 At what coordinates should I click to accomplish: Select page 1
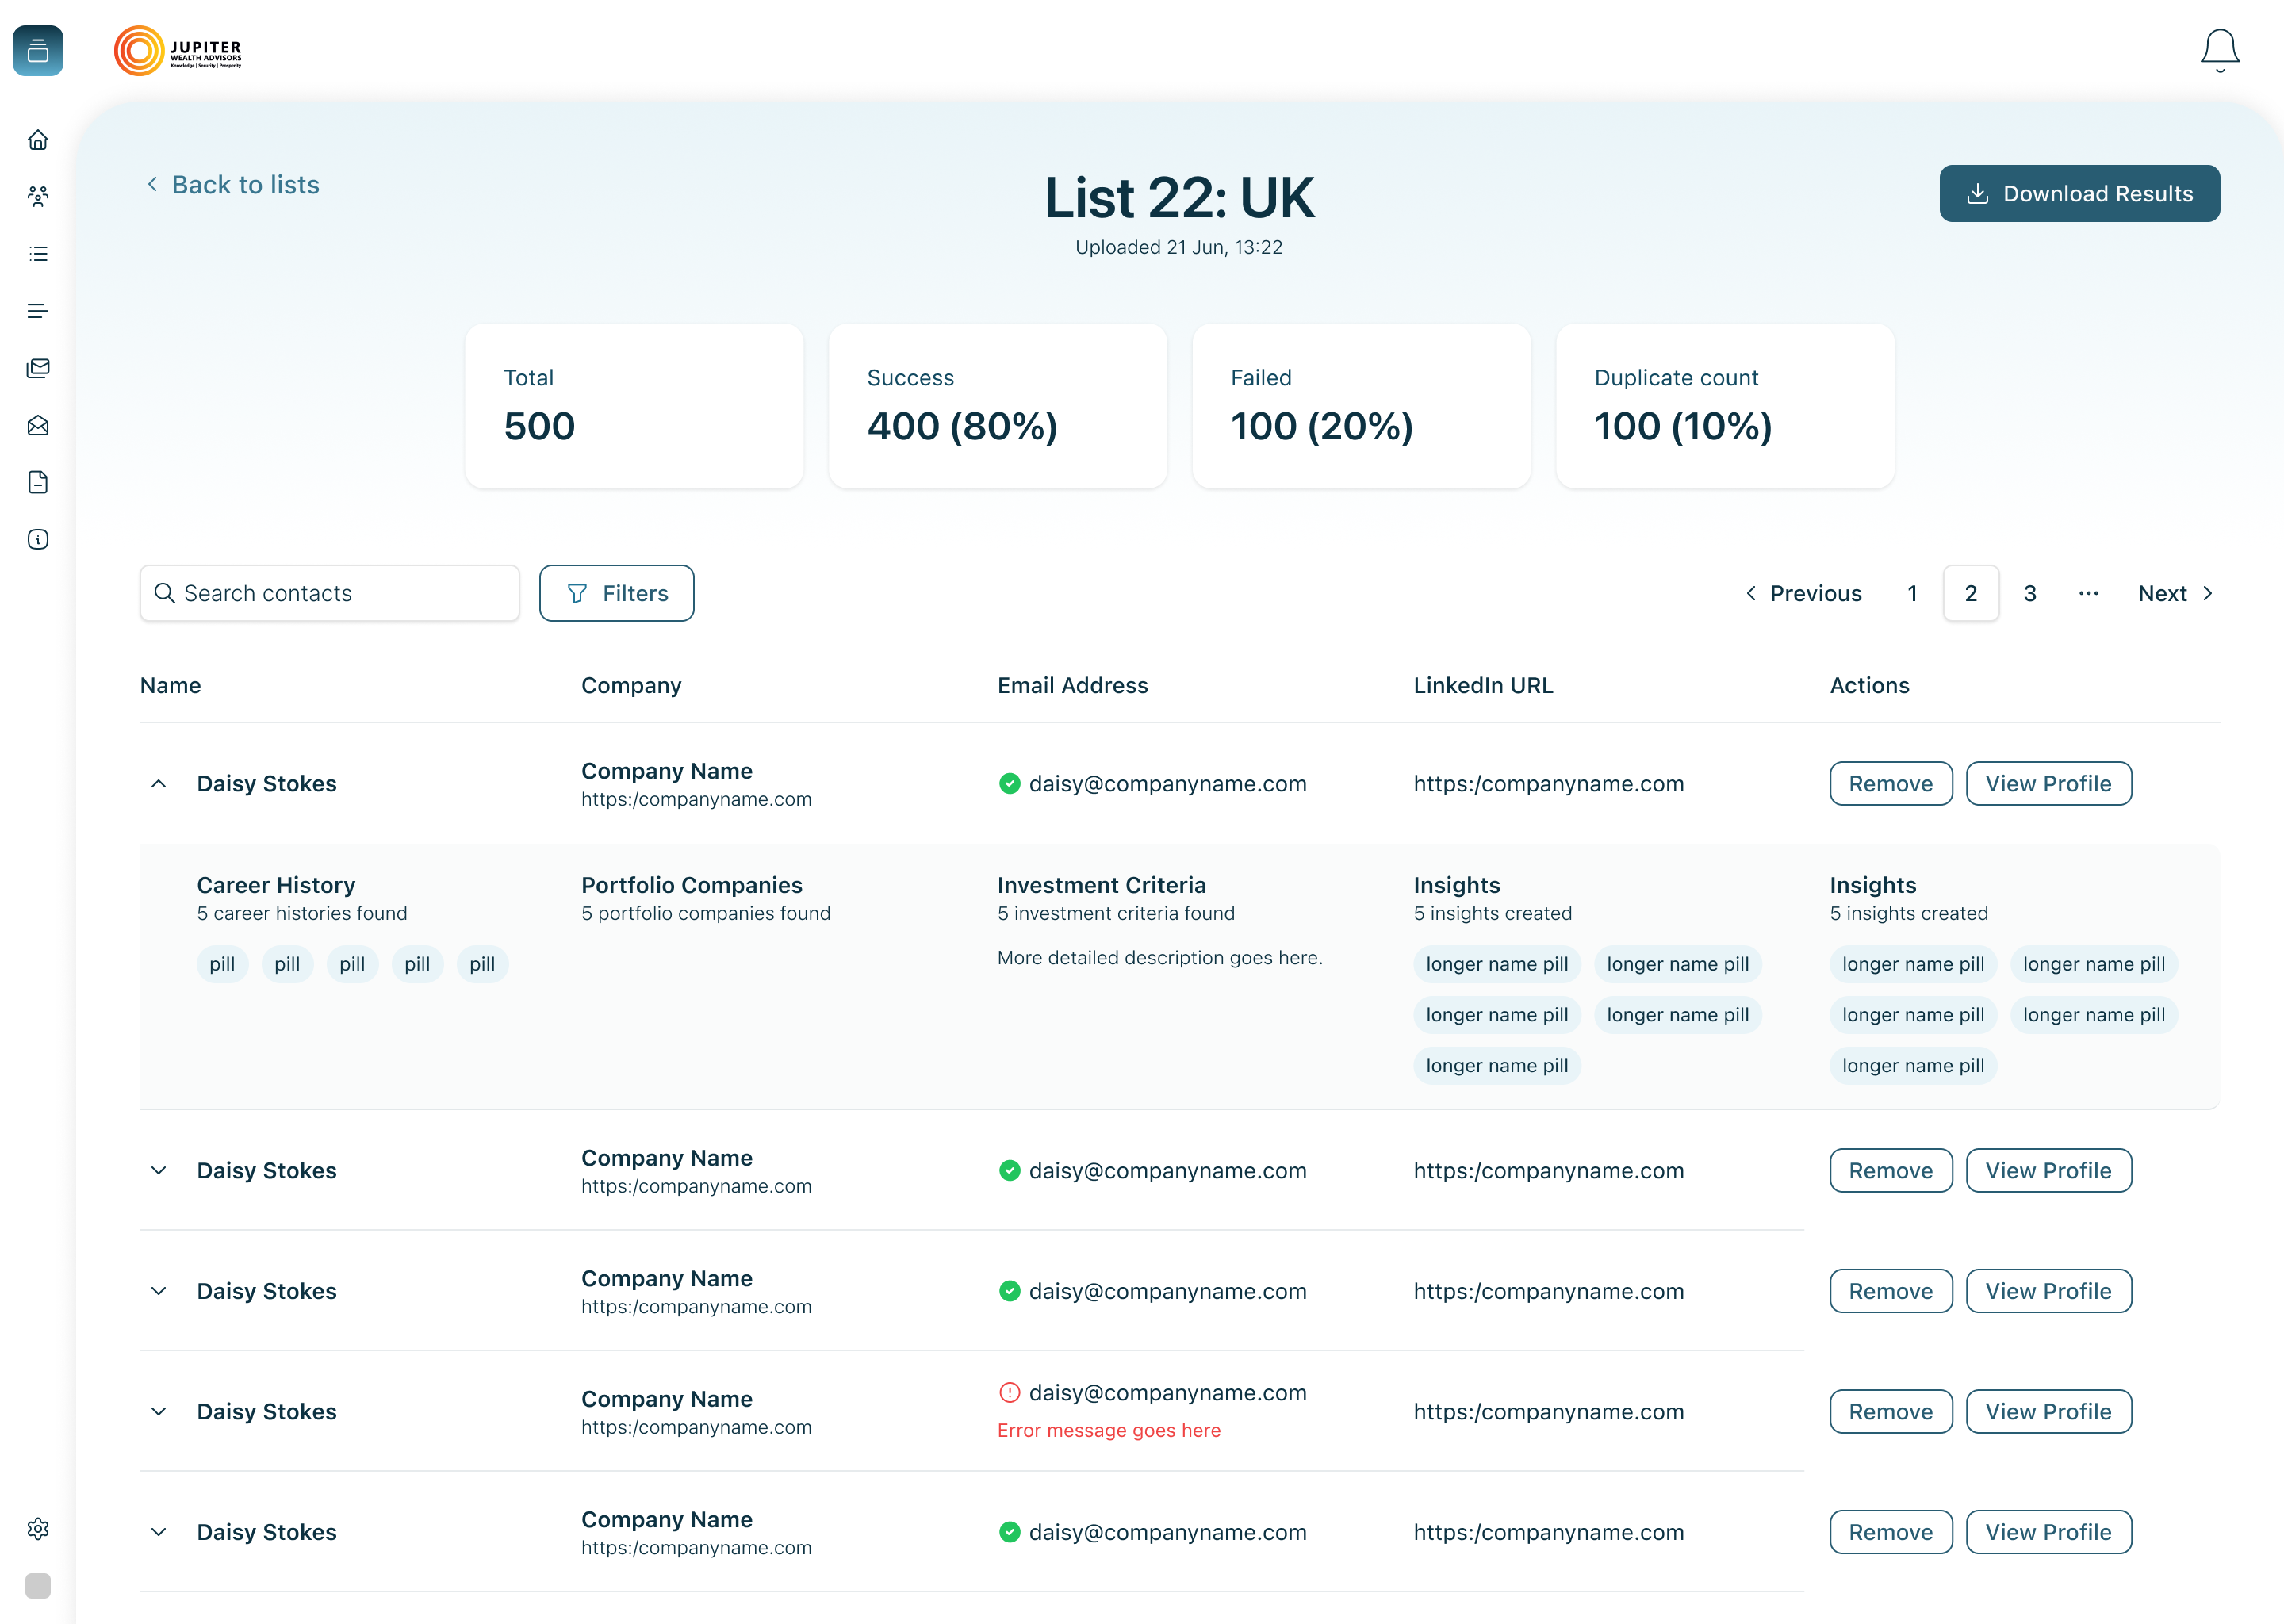pyautogui.click(x=1912, y=593)
